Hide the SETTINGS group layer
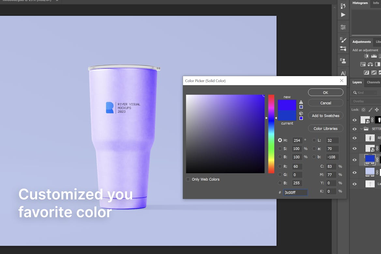The height and width of the screenshot is (254, 381). 354,128
